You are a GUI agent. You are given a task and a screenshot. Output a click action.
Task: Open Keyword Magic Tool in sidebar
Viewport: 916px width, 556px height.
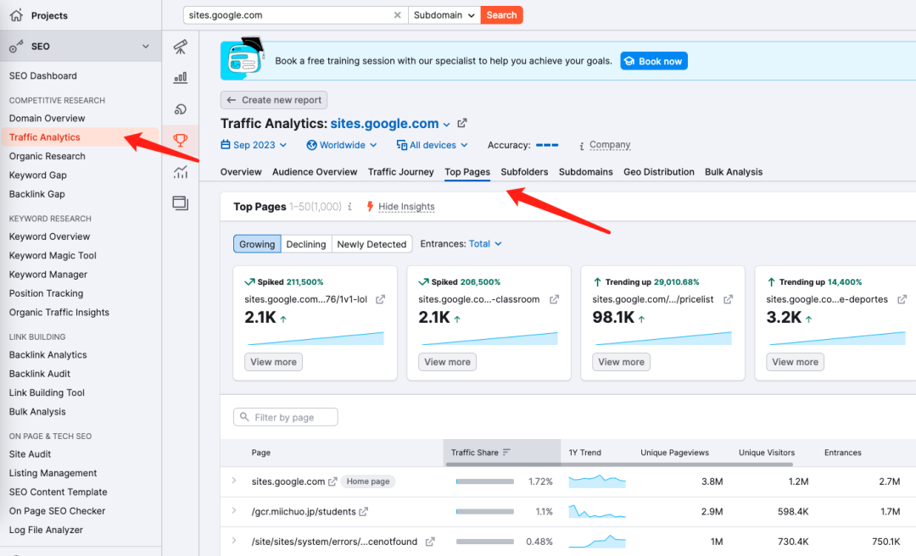[53, 255]
